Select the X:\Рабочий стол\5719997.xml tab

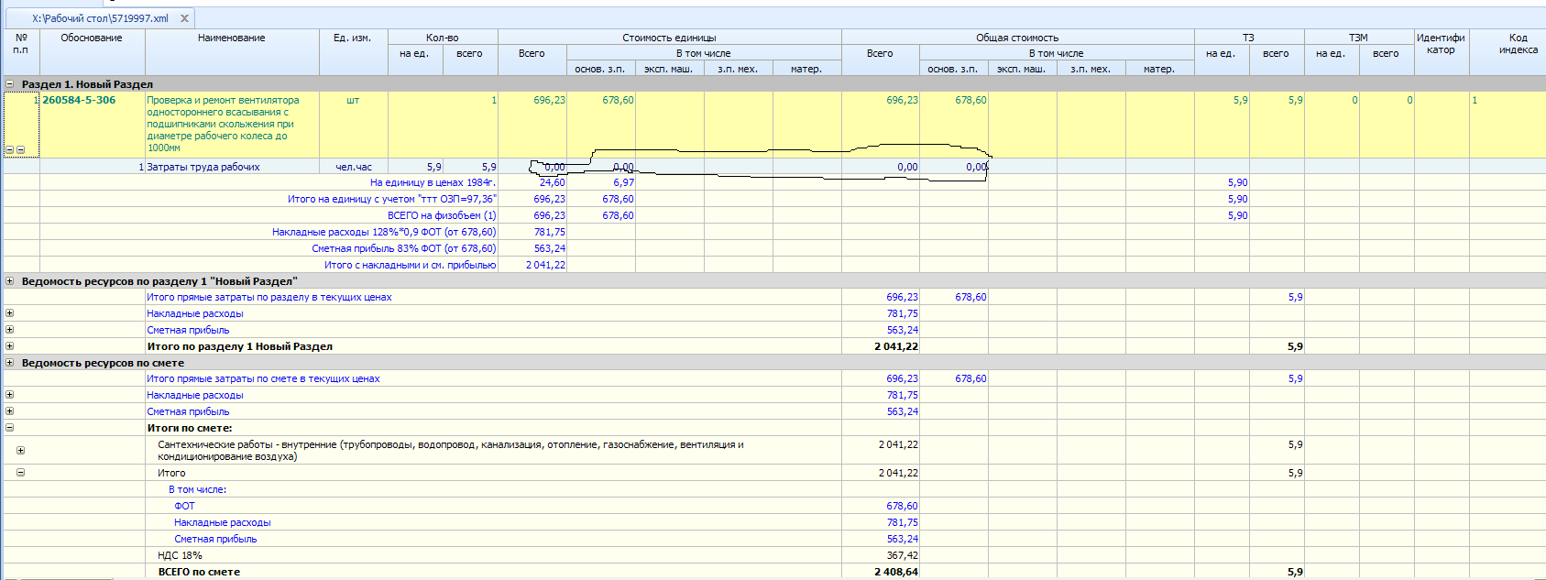[x=100, y=18]
